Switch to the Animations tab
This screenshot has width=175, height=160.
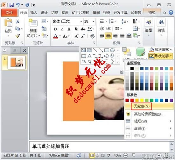65,13
